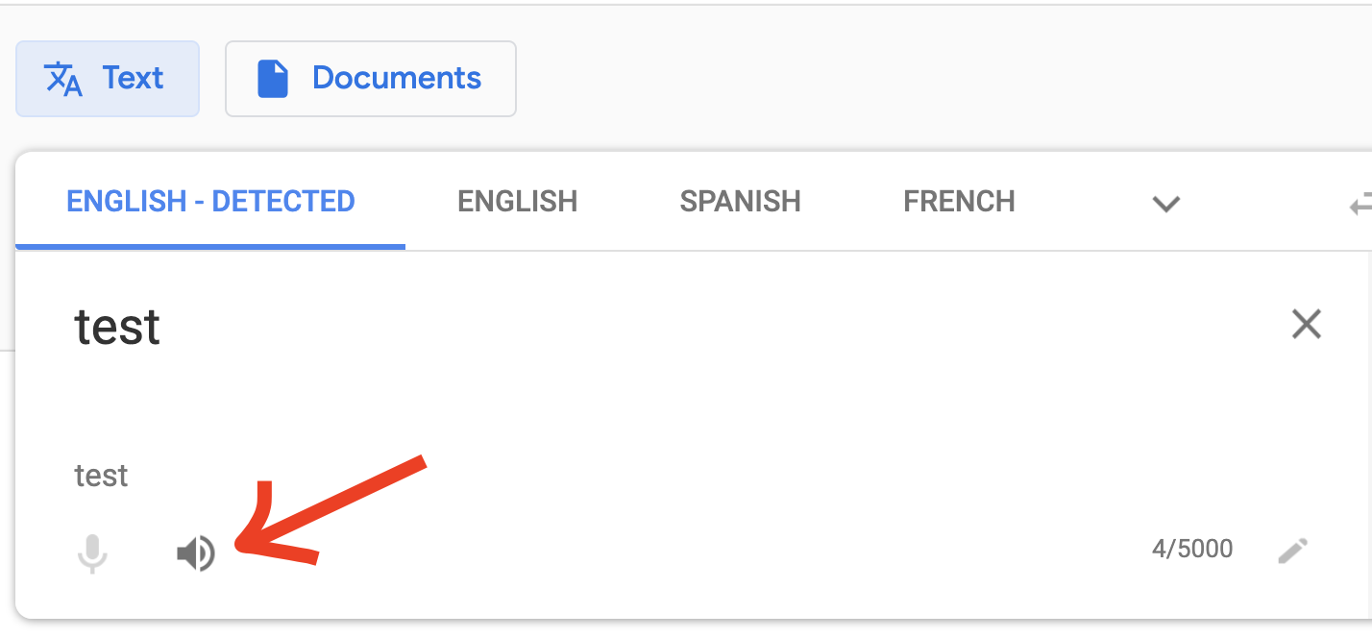
Task: Start voice input with the microphone icon
Action: 92,552
